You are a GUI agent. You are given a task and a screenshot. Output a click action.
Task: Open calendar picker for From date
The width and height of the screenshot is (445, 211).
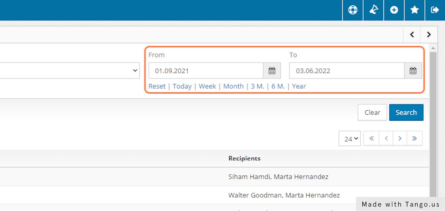[x=272, y=71]
